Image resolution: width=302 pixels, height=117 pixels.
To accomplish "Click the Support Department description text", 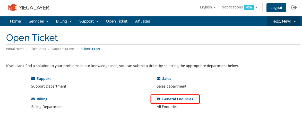I will coord(49,86).
